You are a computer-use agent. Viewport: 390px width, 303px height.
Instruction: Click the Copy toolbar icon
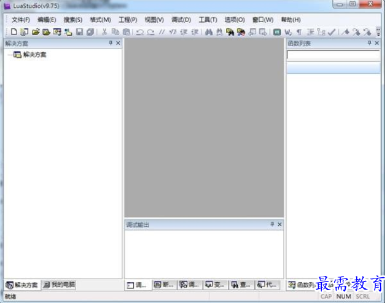115,32
